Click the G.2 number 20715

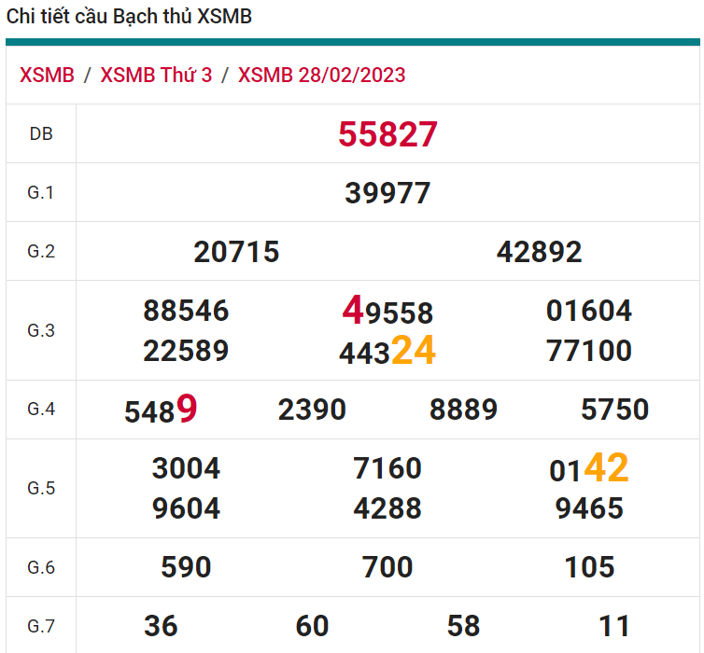tap(236, 252)
